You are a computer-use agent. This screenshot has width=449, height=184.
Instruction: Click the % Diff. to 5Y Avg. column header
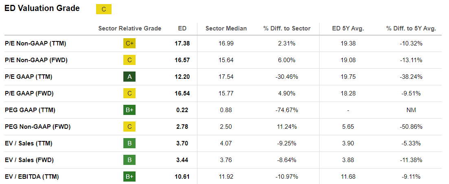411,28
